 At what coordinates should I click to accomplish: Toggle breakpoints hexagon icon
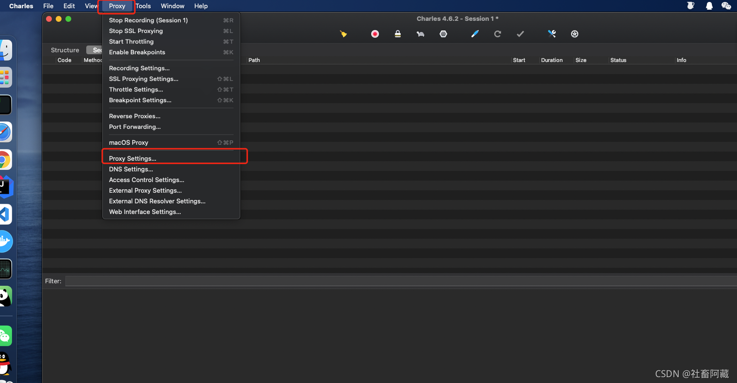443,34
